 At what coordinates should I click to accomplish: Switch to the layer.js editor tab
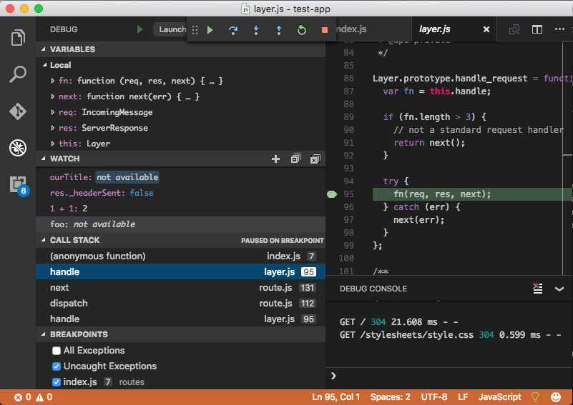pyautogui.click(x=434, y=29)
